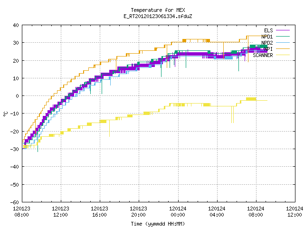Image resolution: width=304 pixels, height=228 pixels.
Task: Click the y-axis label -30
Action: point(15,149)
